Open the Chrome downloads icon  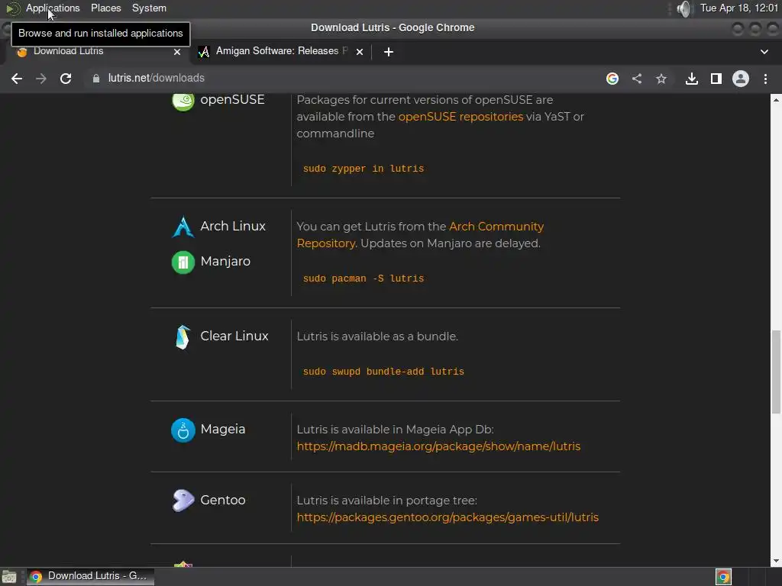692,79
